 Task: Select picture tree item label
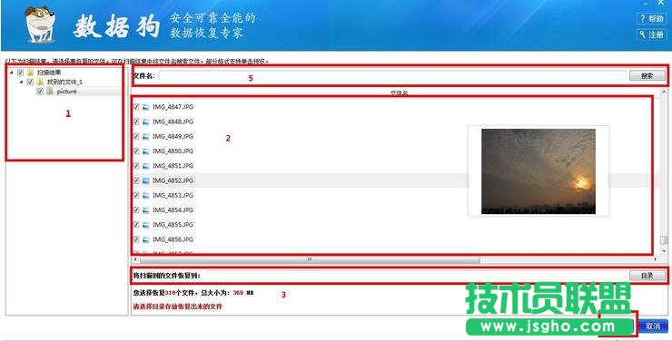66,92
